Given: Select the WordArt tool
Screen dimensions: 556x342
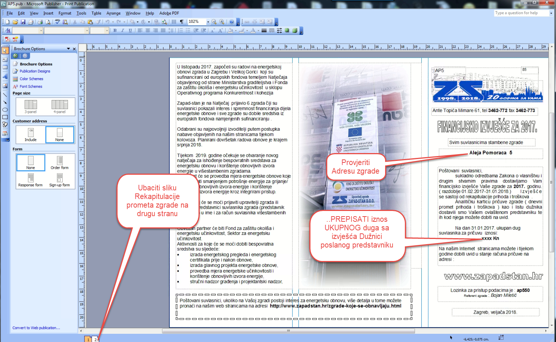Looking at the screenshot, I should [5, 76].
